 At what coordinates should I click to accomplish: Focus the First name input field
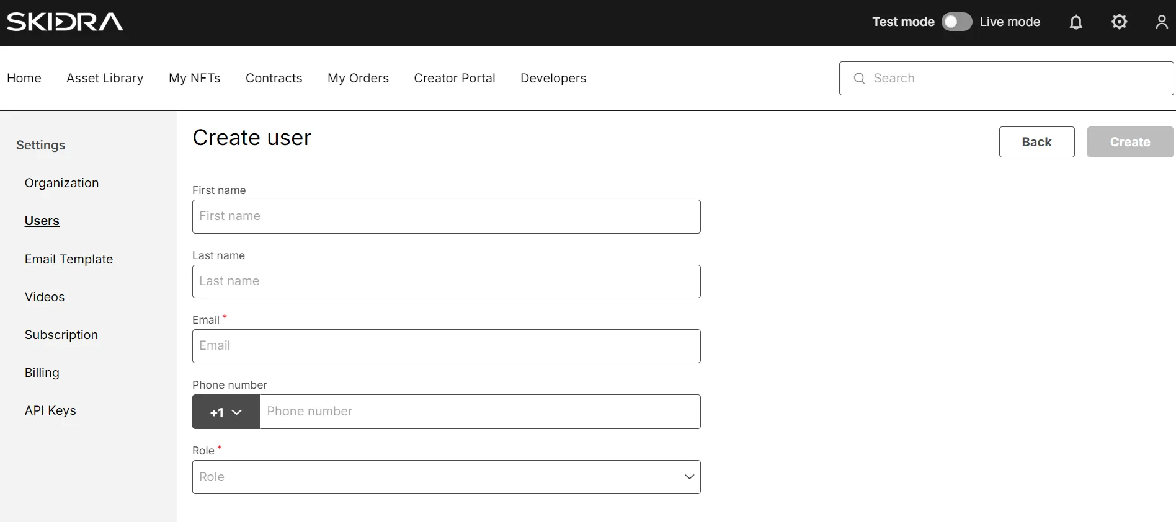447,216
